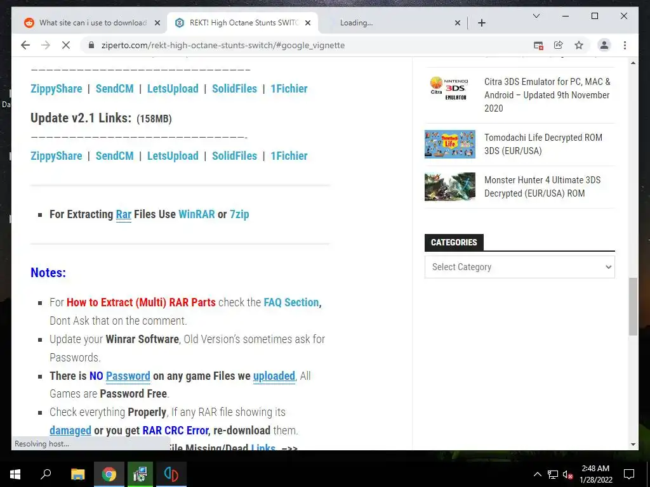The height and width of the screenshot is (487, 650).
Task: Switch to the REKT! High Octane Stunts tab
Action: pyautogui.click(x=242, y=23)
